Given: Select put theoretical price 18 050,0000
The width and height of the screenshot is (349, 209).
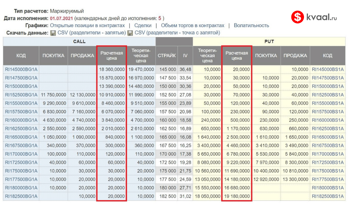Looking at the screenshot, I should coord(208,196).
